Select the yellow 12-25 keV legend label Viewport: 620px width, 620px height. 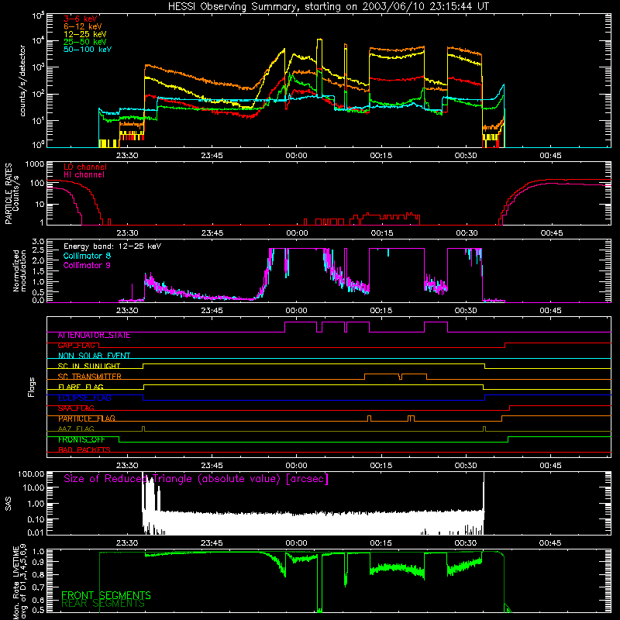84,34
